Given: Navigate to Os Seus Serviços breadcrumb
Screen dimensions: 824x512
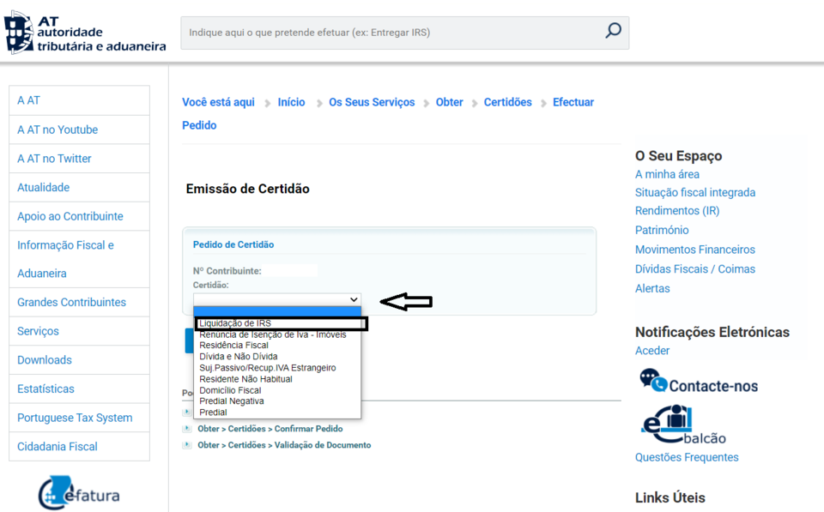Looking at the screenshot, I should pyautogui.click(x=372, y=102).
